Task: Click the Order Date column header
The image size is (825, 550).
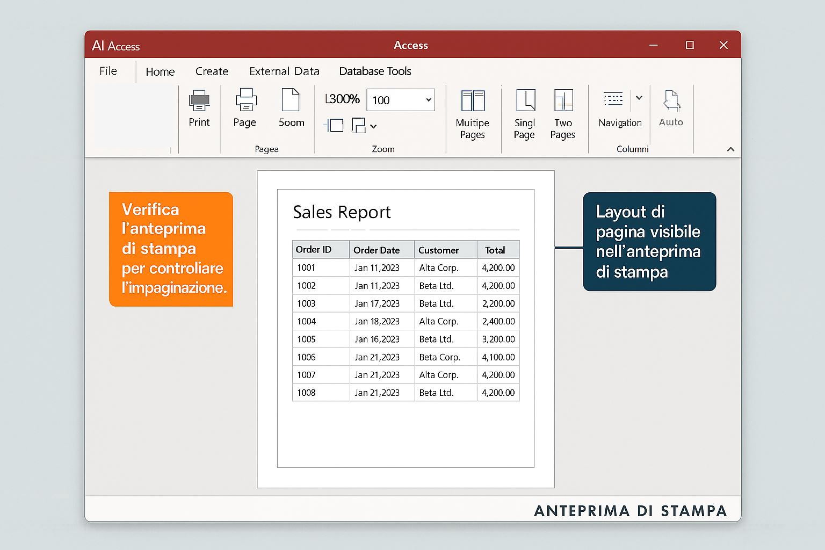Action: click(377, 250)
